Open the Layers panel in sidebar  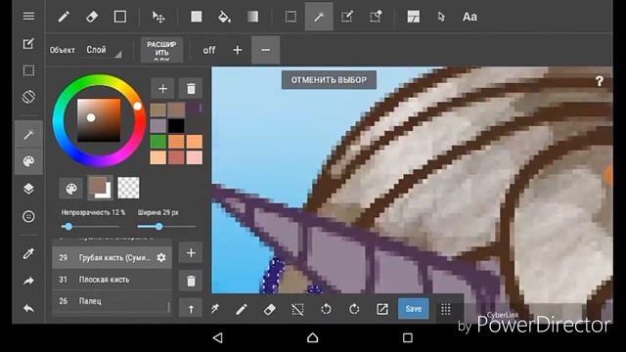[28, 189]
